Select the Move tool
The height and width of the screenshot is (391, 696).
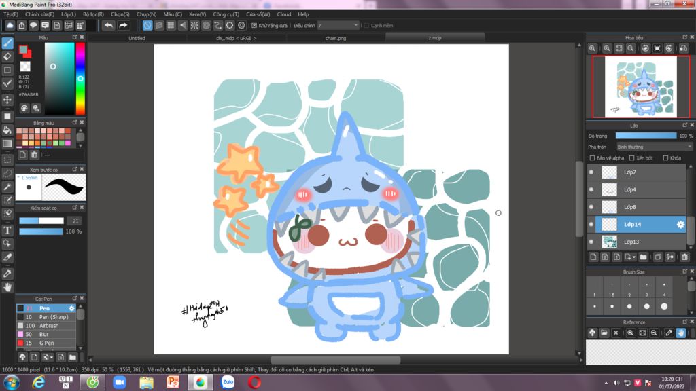7,100
